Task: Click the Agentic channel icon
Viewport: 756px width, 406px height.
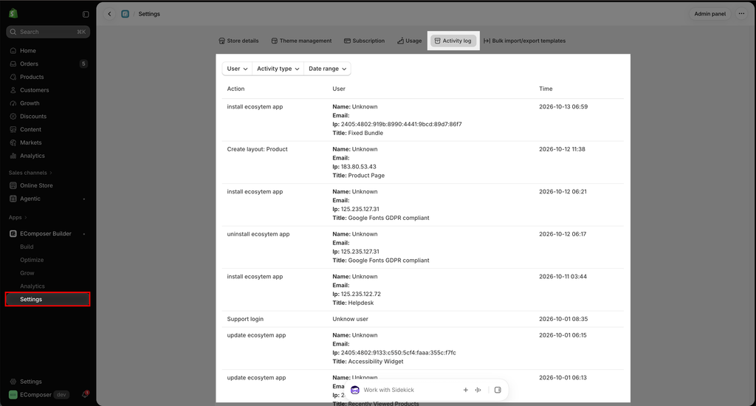Action: (x=13, y=199)
